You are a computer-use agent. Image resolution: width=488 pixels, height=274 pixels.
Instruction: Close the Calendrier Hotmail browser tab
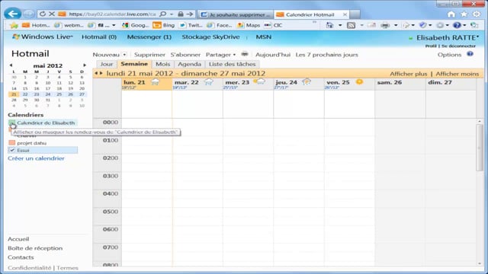345,14
